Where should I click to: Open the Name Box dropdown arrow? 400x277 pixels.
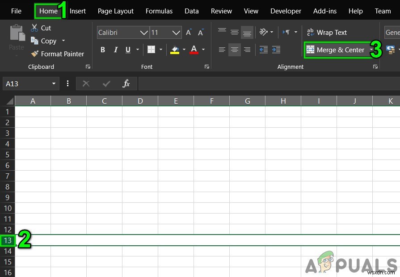click(x=54, y=84)
